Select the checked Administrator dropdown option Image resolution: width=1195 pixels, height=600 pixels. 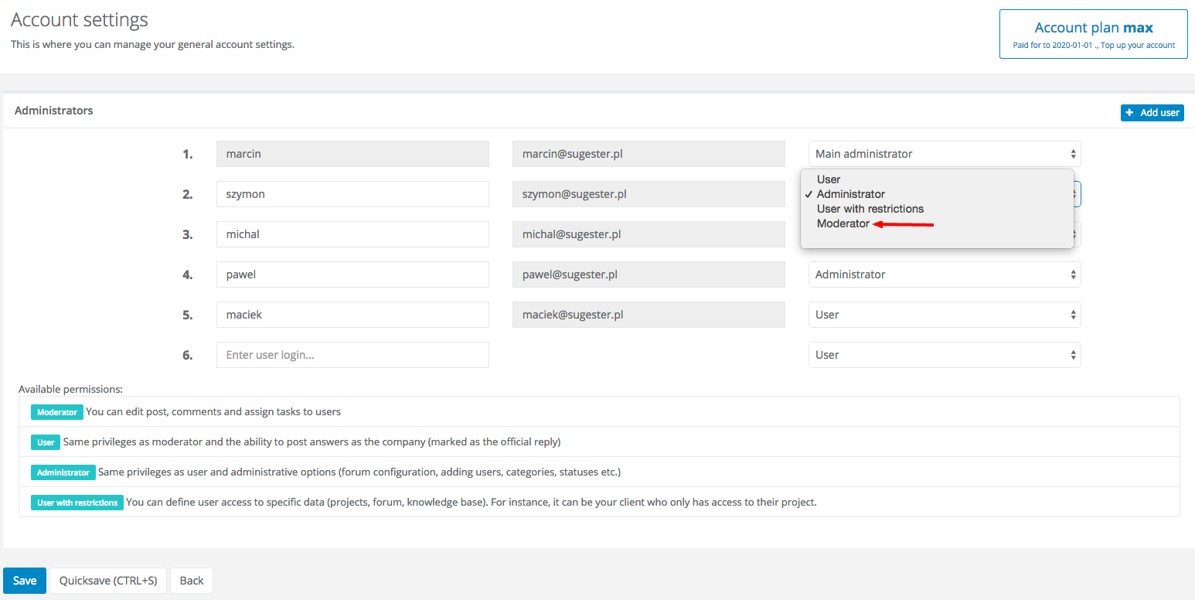pyautogui.click(x=850, y=194)
